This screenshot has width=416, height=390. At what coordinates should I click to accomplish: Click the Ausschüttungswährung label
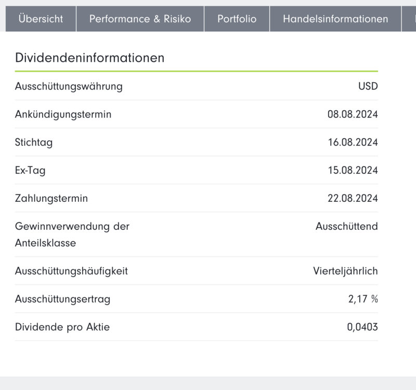(x=69, y=86)
